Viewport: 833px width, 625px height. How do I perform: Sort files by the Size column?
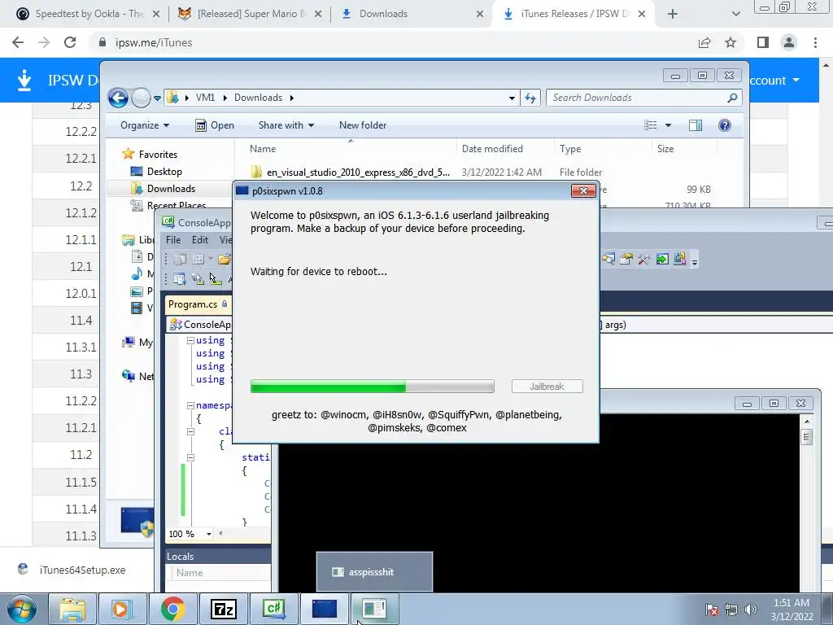tap(665, 149)
